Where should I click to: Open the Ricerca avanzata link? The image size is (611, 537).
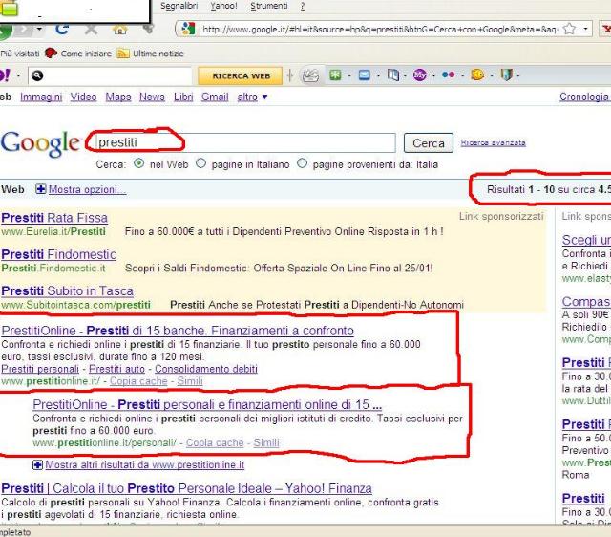coord(493,142)
